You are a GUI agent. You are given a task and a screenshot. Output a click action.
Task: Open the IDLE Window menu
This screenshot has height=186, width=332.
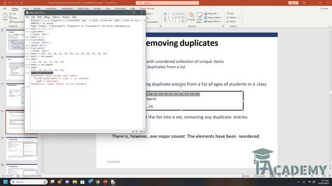tap(66, 17)
